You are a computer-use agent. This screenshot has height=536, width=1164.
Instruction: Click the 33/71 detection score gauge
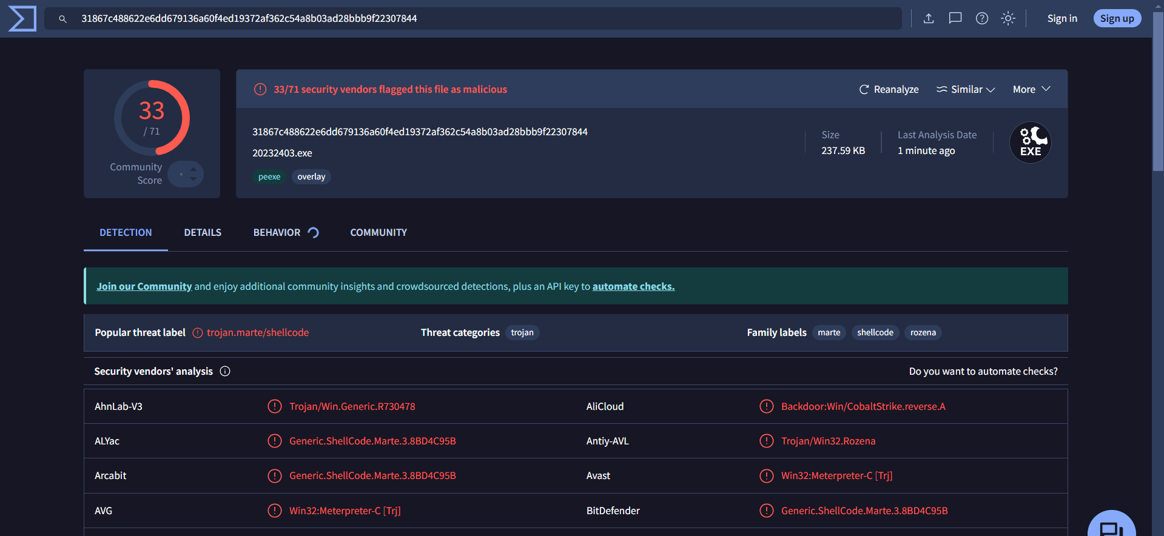point(152,118)
